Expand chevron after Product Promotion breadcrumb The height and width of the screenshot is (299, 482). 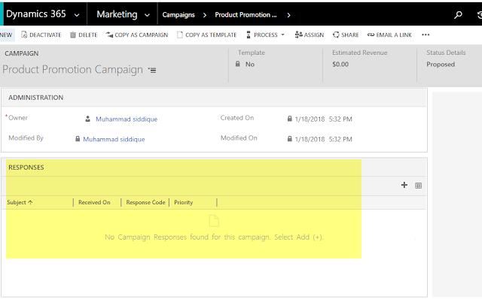point(288,15)
